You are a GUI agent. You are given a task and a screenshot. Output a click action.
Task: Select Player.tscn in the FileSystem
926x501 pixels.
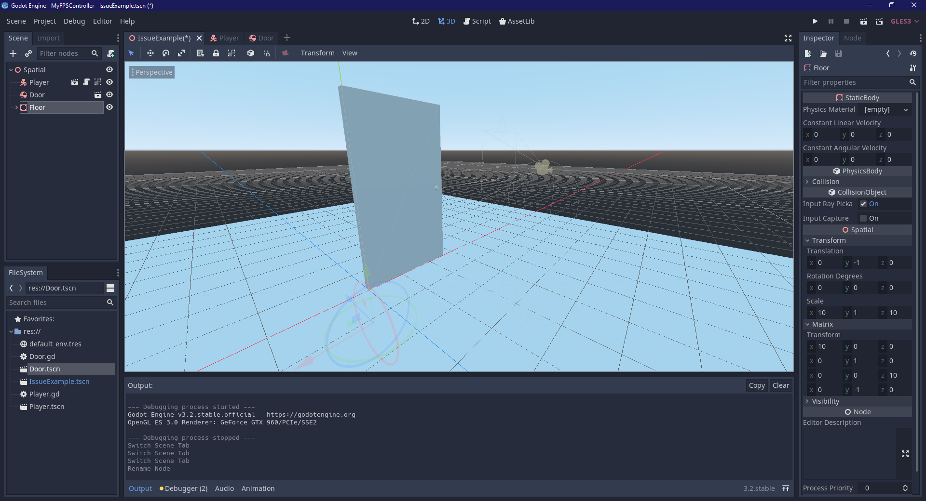pyautogui.click(x=47, y=407)
